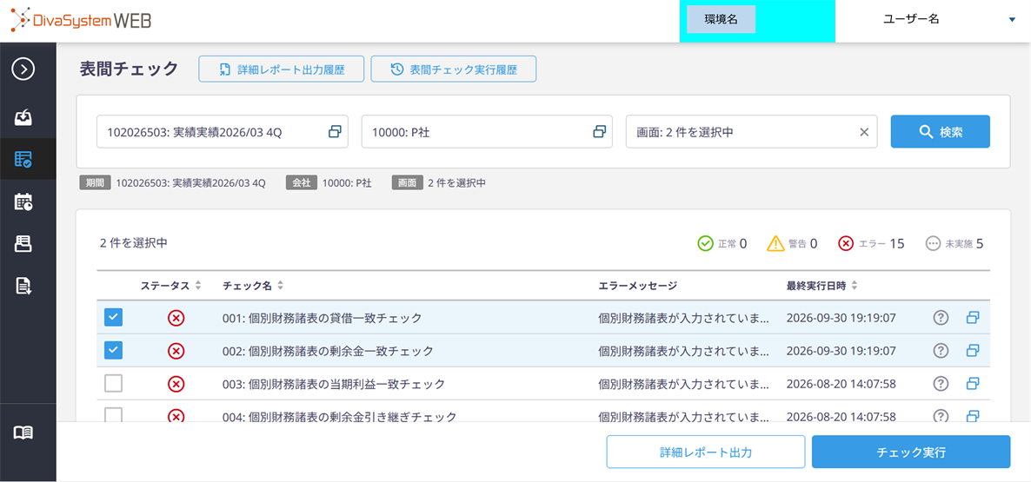Open detail window icon for check 002
The width and height of the screenshot is (1031, 482).
pos(973,351)
